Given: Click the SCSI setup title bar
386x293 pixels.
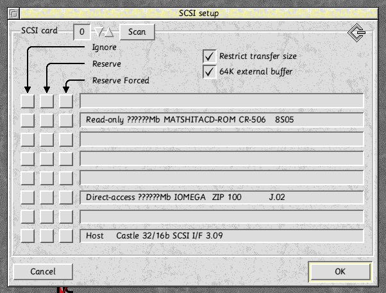Looking at the screenshot, I should pyautogui.click(x=199, y=13).
